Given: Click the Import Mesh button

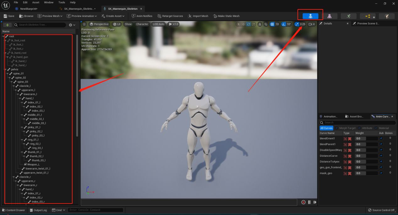Looking at the screenshot, I should (198, 16).
